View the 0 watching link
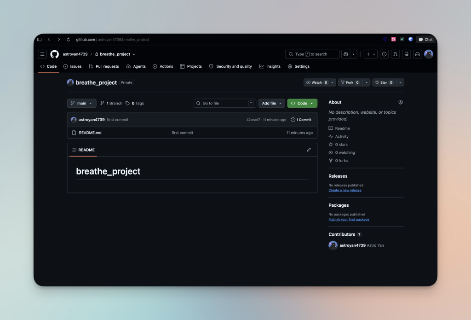 342,153
